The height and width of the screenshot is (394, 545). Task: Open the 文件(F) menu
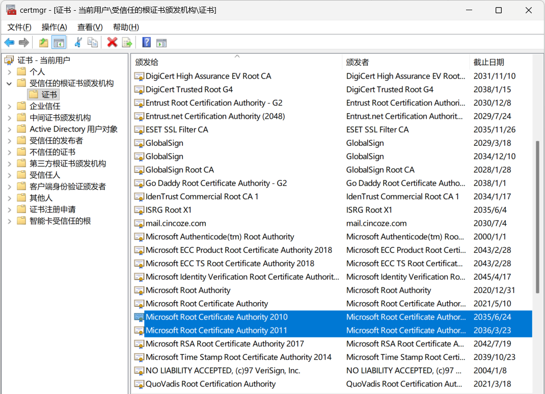[19, 27]
